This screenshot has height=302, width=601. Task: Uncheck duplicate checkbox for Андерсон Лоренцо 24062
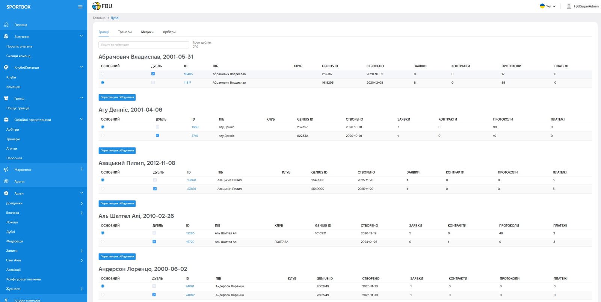click(154, 294)
